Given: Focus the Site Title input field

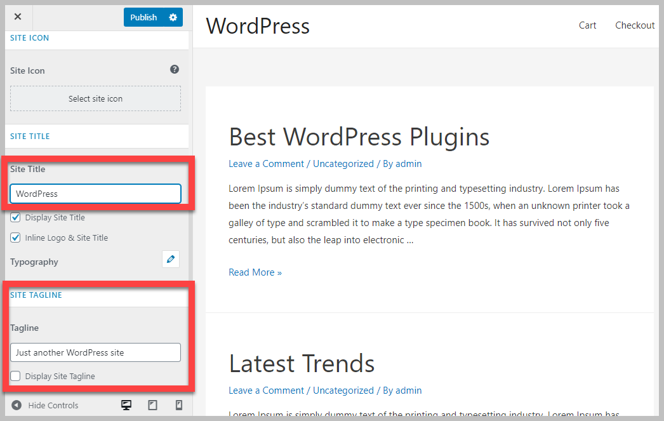Looking at the screenshot, I should coord(95,194).
